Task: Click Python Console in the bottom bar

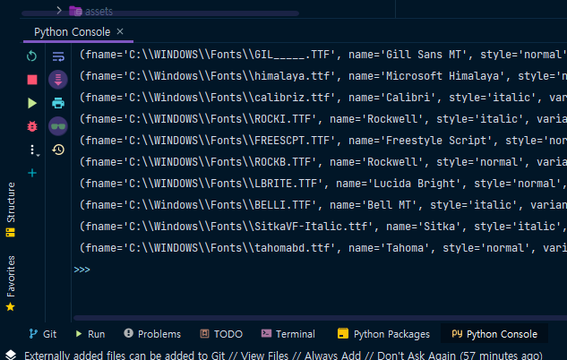Action: click(x=494, y=334)
